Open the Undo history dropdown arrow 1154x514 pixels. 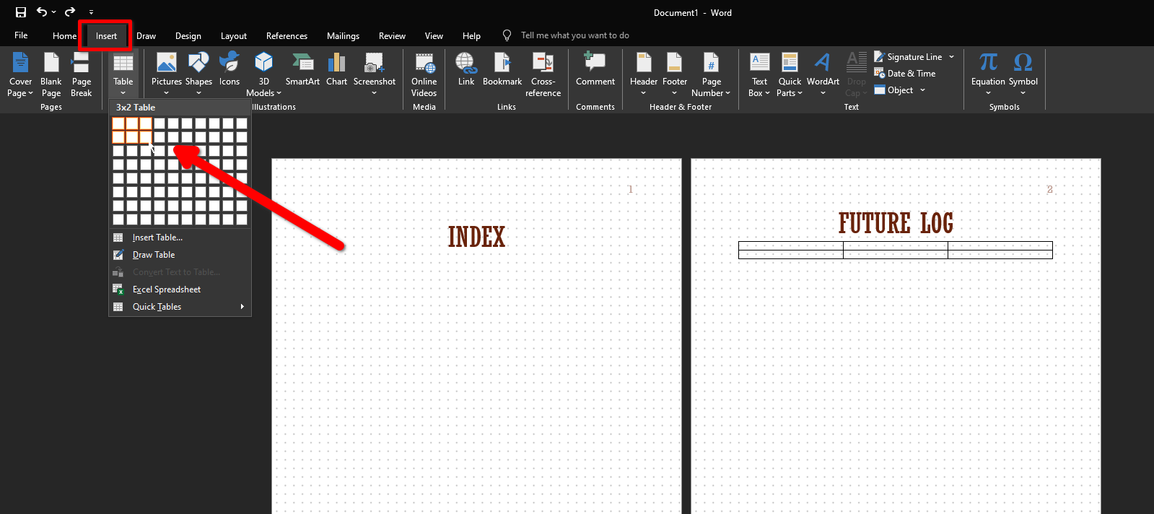click(x=53, y=12)
